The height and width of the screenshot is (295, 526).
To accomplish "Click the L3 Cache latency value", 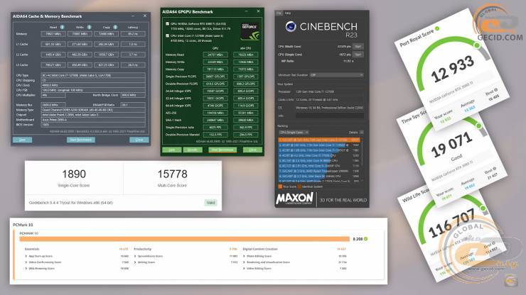I will 133,65.
